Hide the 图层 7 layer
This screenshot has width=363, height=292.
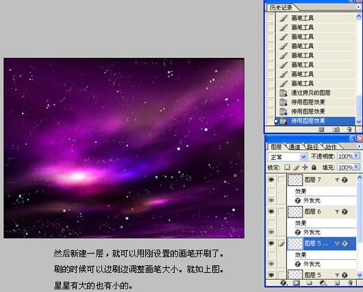271,180
